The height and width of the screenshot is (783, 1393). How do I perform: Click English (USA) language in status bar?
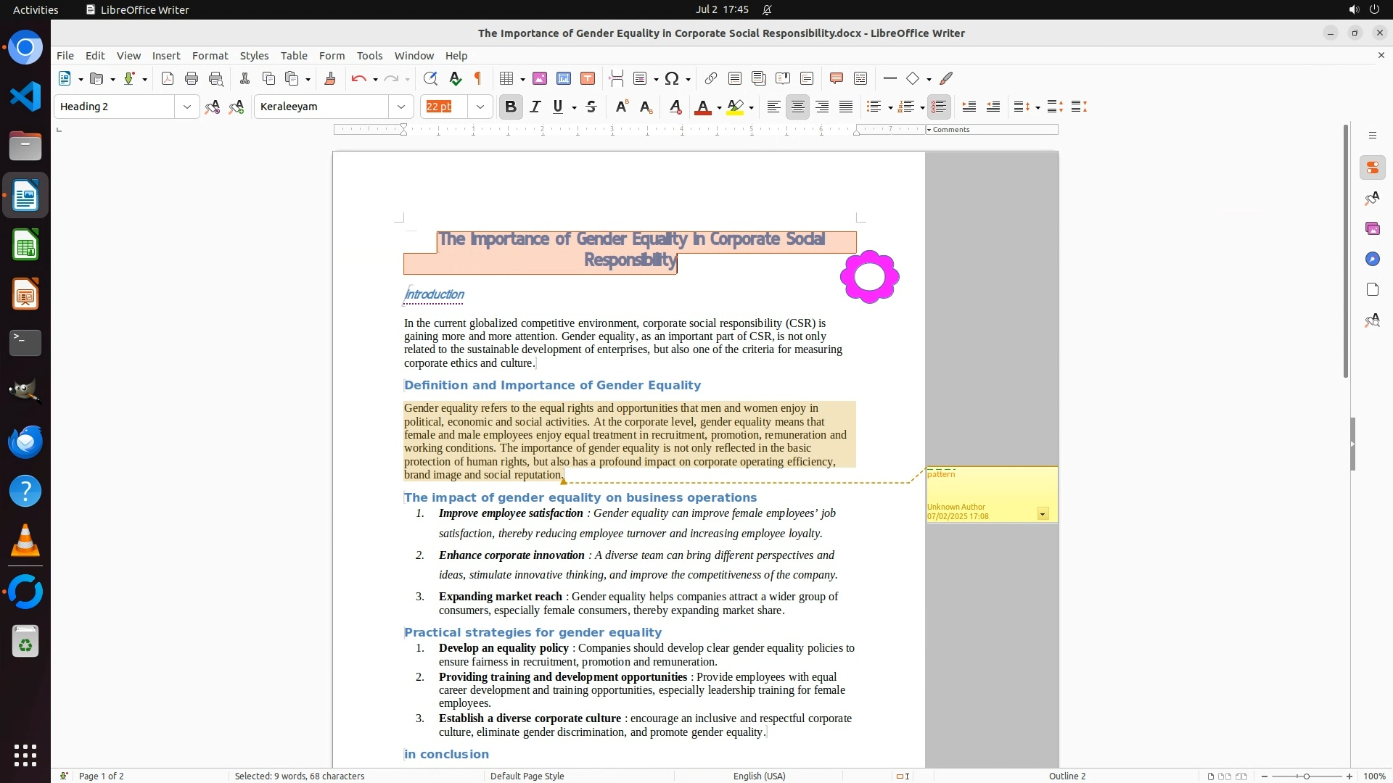759,776
